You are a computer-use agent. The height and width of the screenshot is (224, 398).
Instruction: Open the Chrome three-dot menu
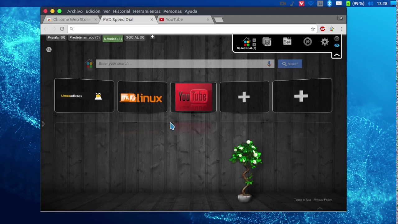341,29
